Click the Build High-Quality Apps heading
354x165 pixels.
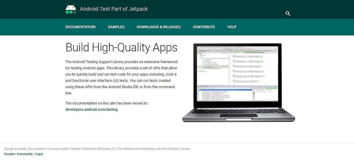point(121,48)
